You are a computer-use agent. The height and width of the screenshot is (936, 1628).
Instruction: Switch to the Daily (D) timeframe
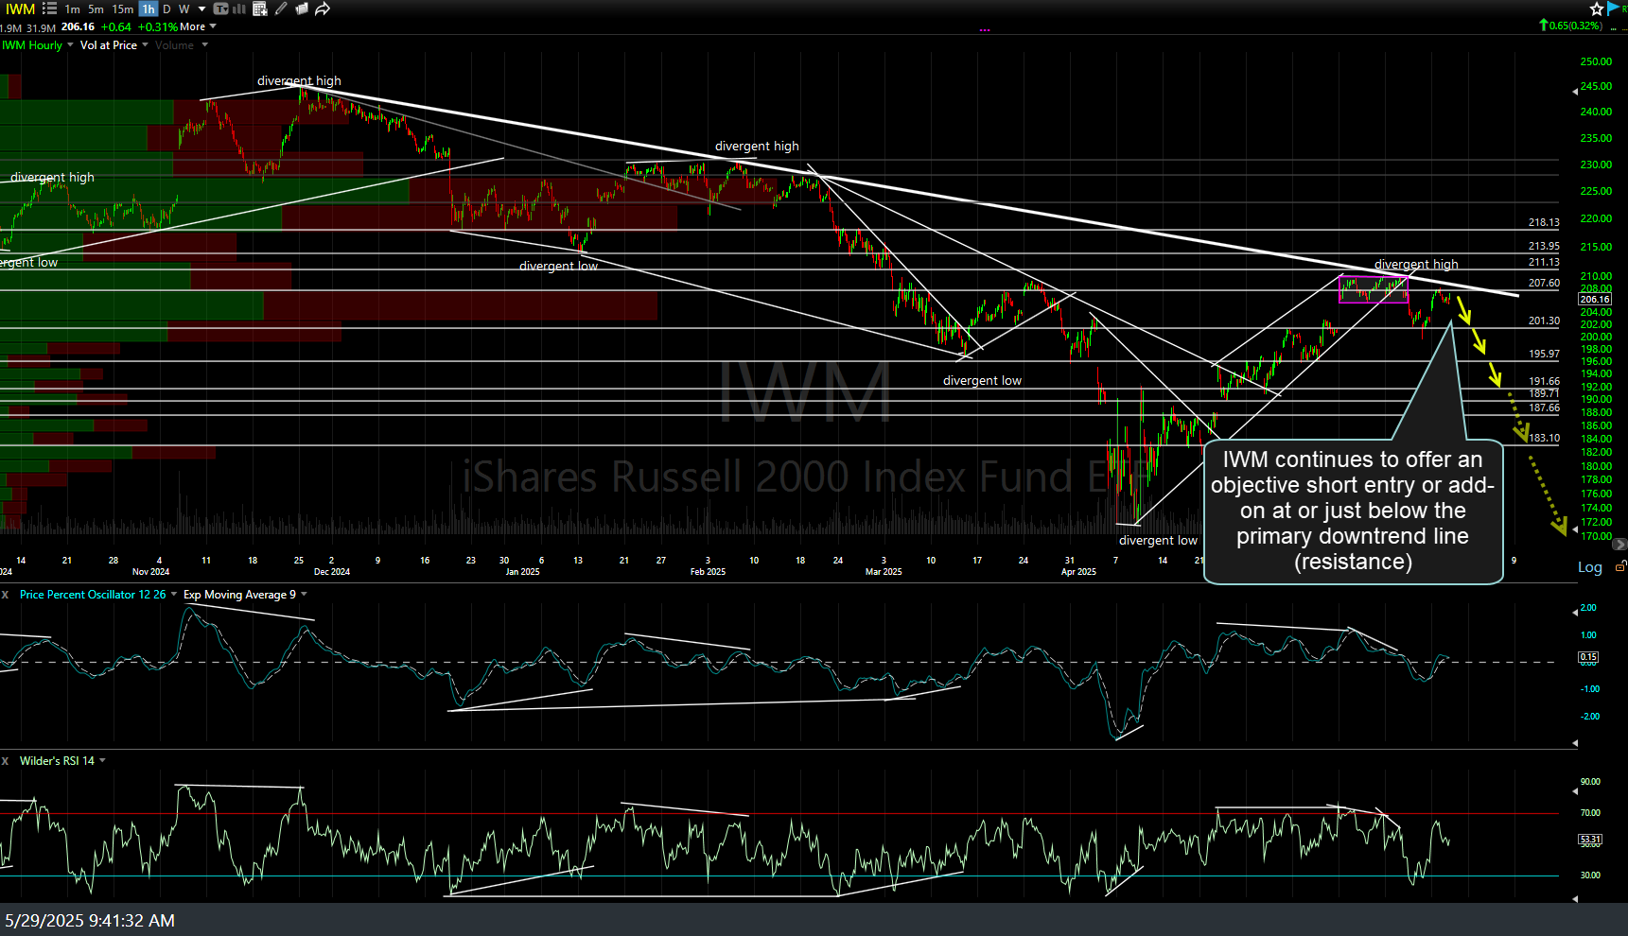166,9
